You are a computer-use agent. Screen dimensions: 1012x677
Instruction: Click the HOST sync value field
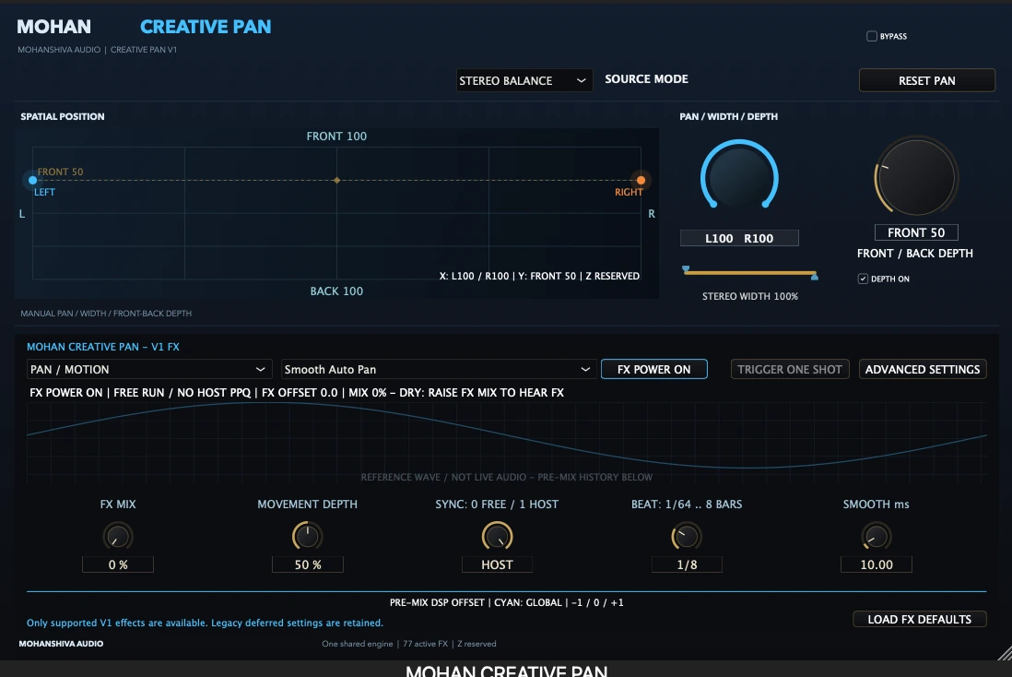click(x=497, y=564)
